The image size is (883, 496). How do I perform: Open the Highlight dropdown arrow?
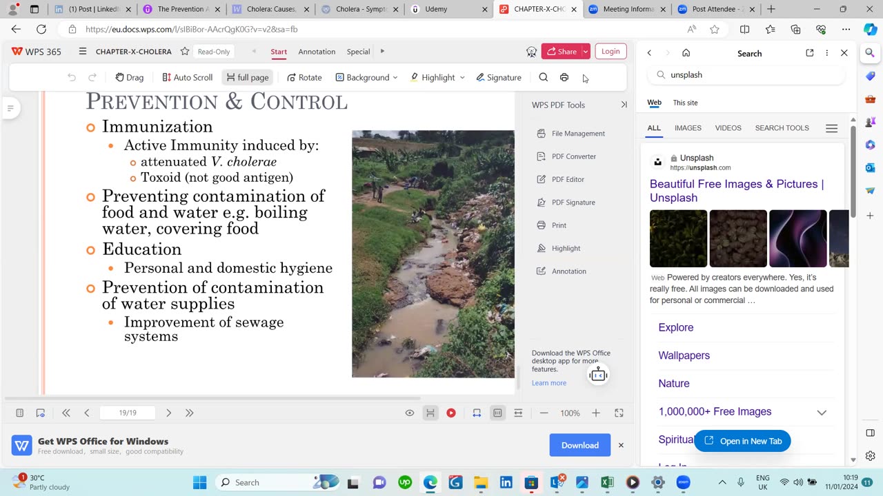pos(462,77)
